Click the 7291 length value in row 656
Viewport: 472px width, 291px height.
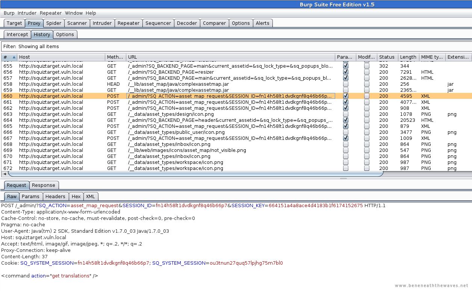click(x=406, y=72)
